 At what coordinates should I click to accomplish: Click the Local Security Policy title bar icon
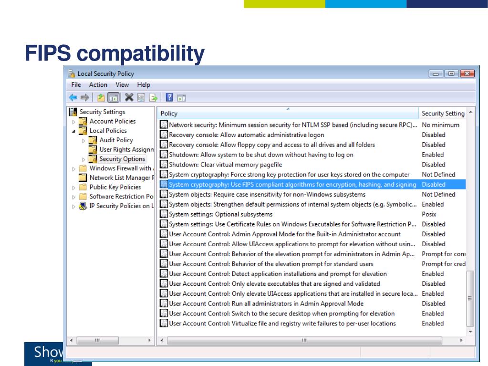72,73
